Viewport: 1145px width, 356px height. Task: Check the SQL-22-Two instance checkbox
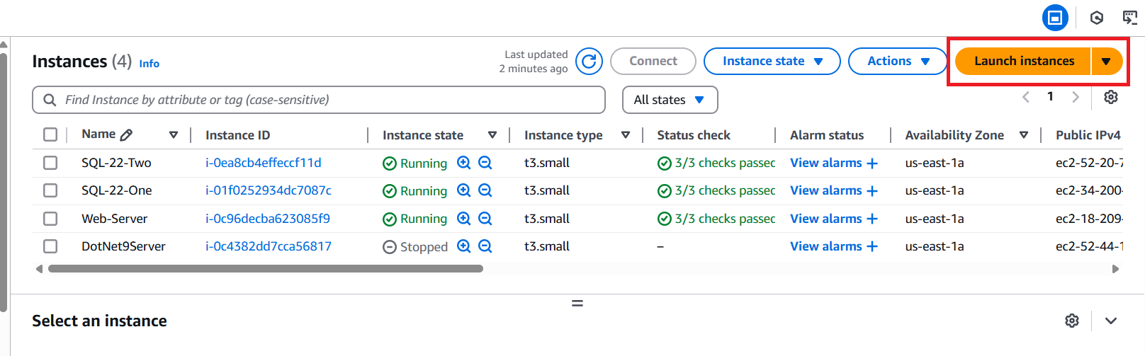point(50,163)
